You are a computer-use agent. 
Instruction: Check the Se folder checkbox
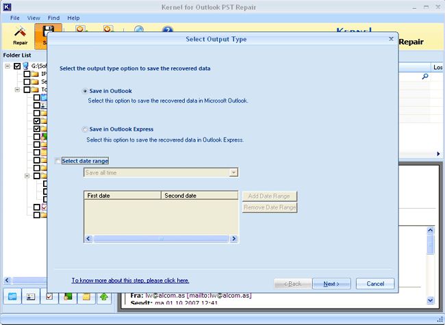click(x=27, y=81)
